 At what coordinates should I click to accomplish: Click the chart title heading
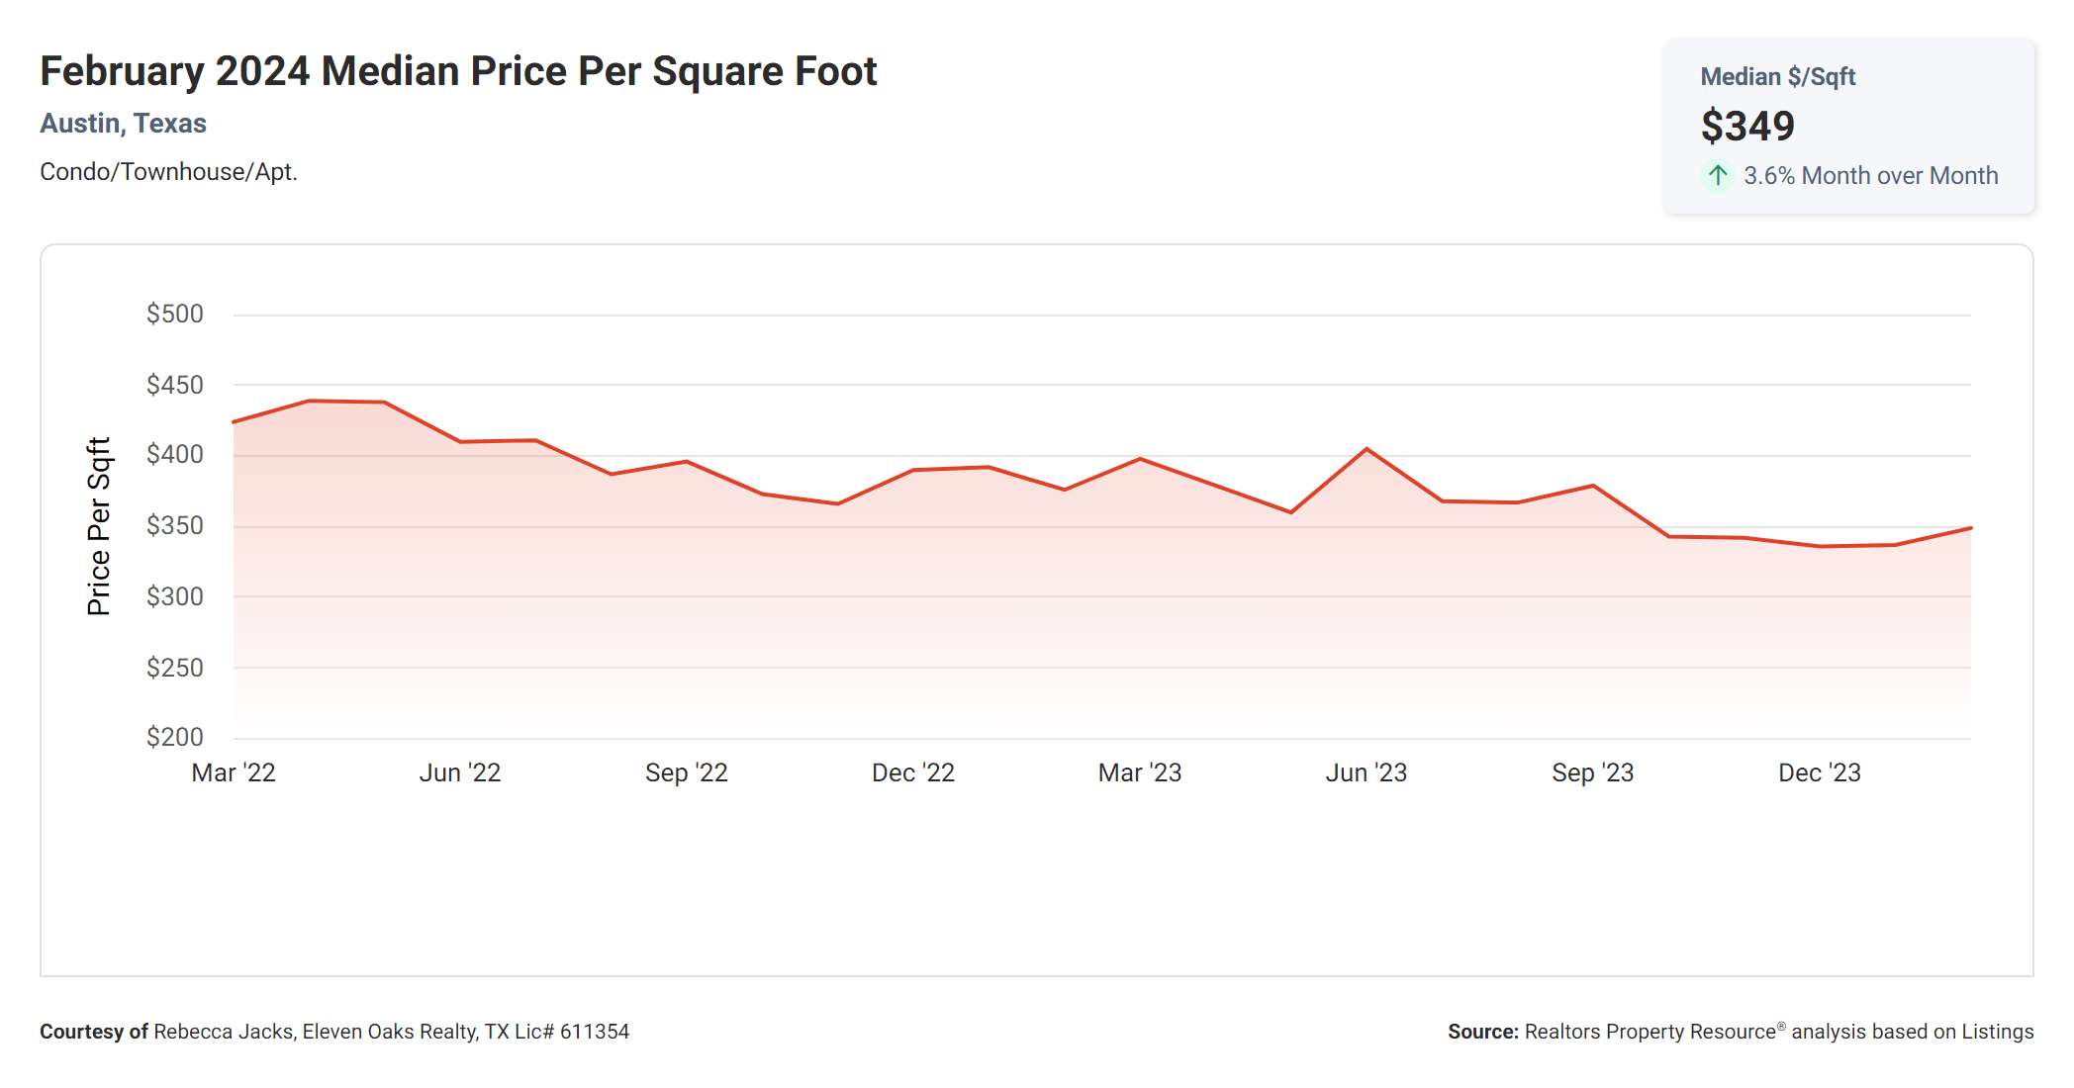[x=458, y=72]
